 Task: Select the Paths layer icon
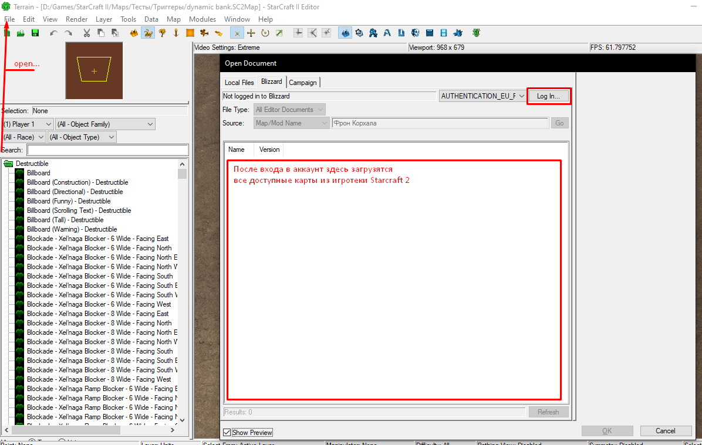[x=218, y=33]
